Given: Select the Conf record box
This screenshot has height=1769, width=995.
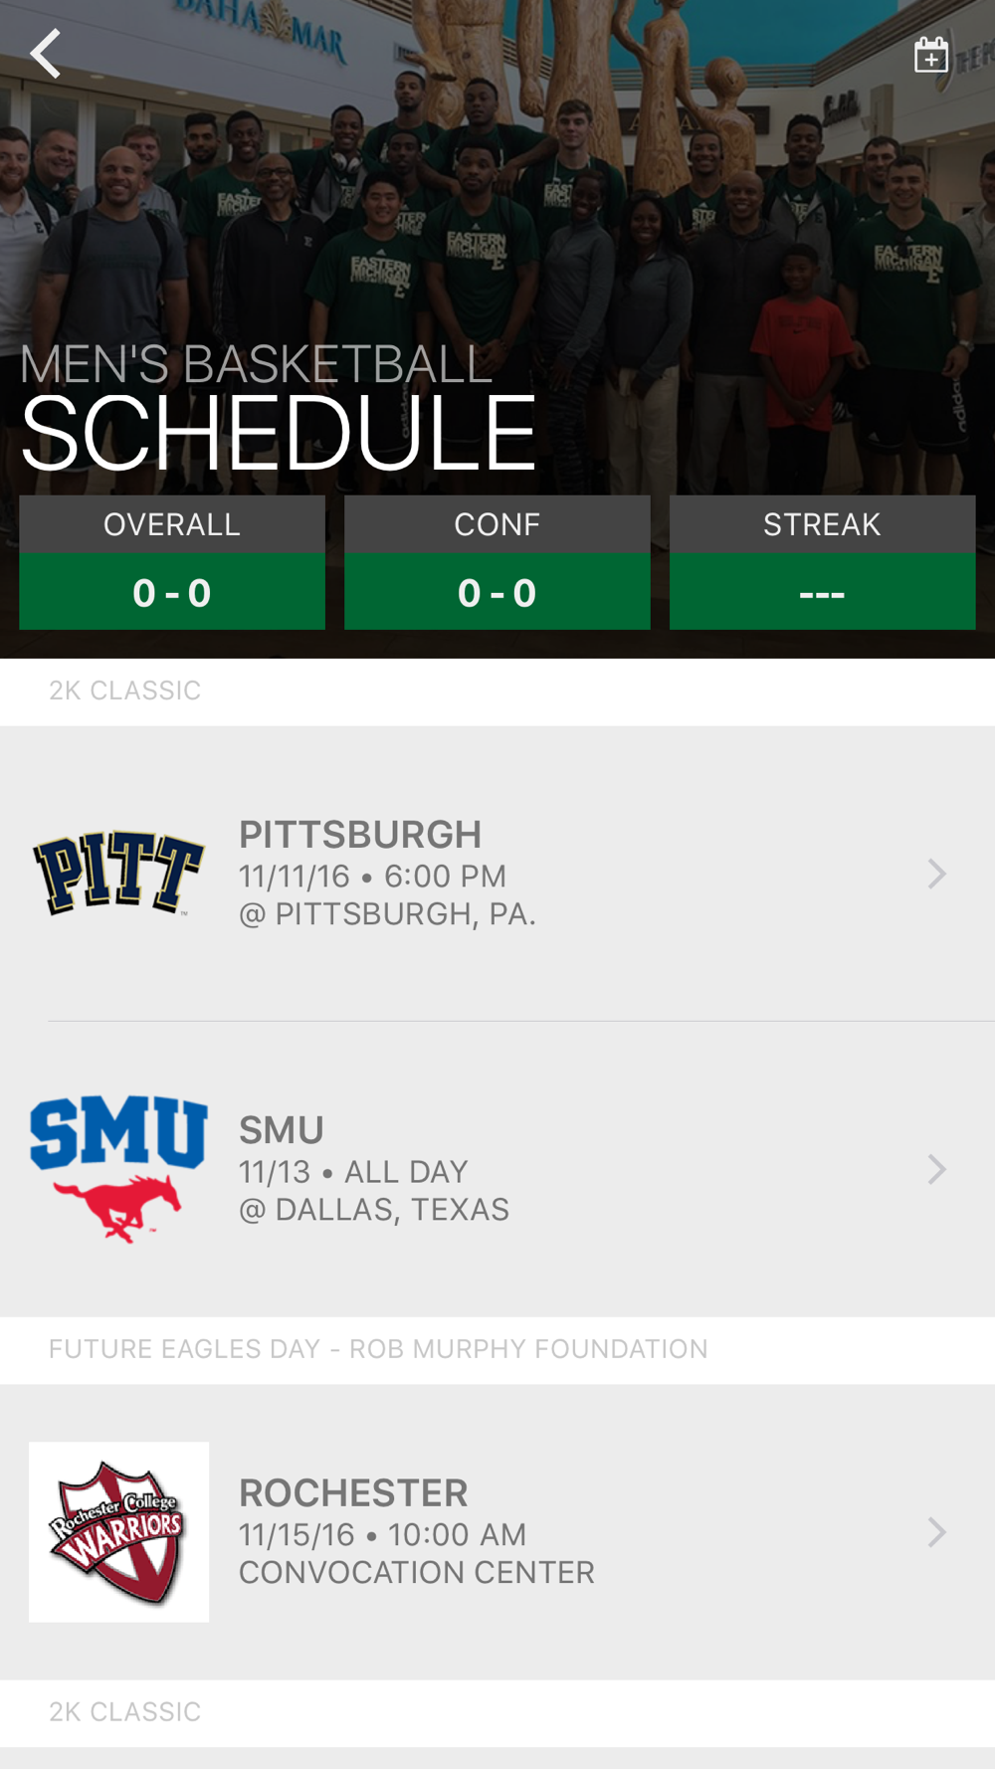Looking at the screenshot, I should (497, 562).
